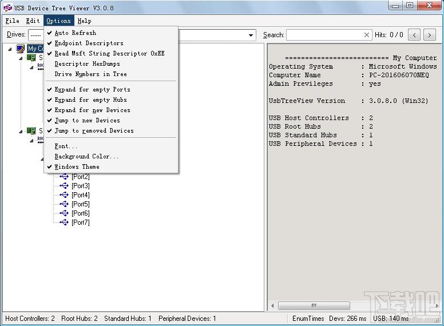Select the first host controller icon
The height and width of the screenshot is (326, 444).
point(31,58)
